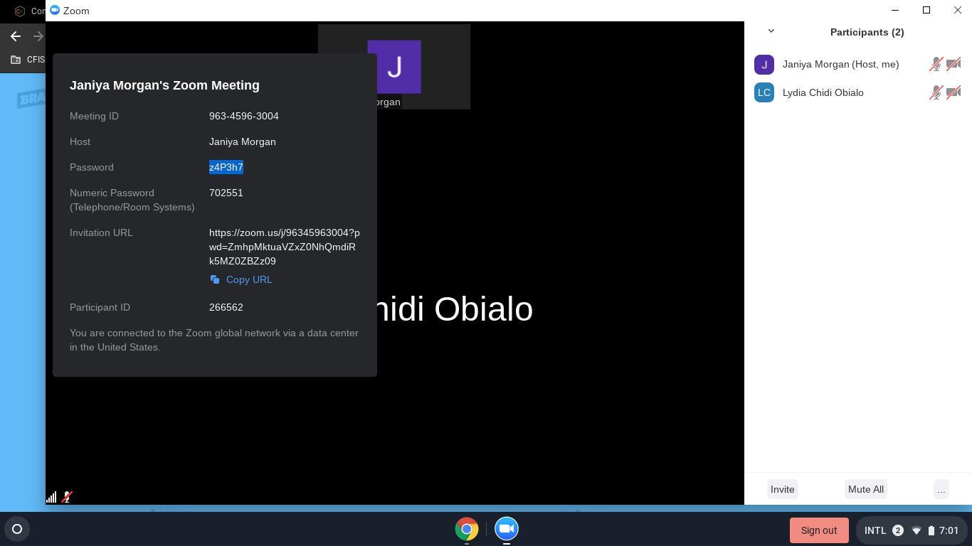Click the browser back arrow behind Zoom
This screenshot has height=546, width=972.
point(16,36)
